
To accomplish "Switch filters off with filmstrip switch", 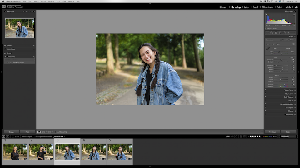I will [297, 136].
